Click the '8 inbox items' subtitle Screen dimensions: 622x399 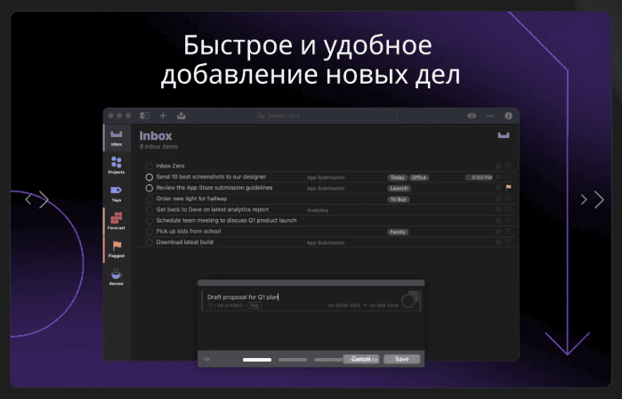pos(158,147)
